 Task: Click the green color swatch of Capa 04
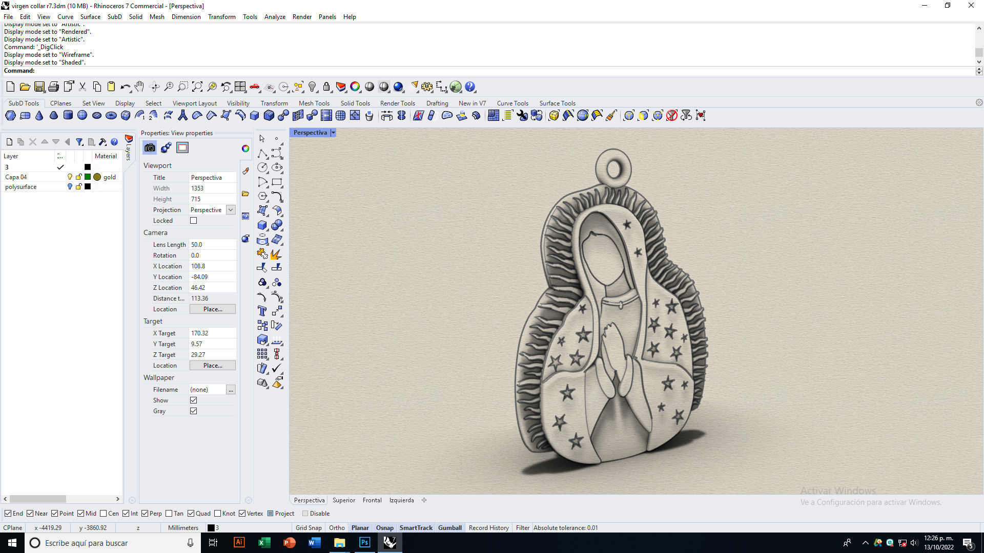click(88, 177)
